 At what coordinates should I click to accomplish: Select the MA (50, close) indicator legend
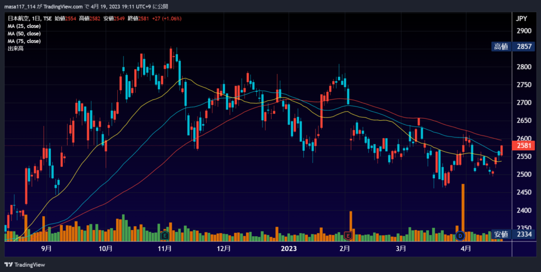[x=24, y=34]
